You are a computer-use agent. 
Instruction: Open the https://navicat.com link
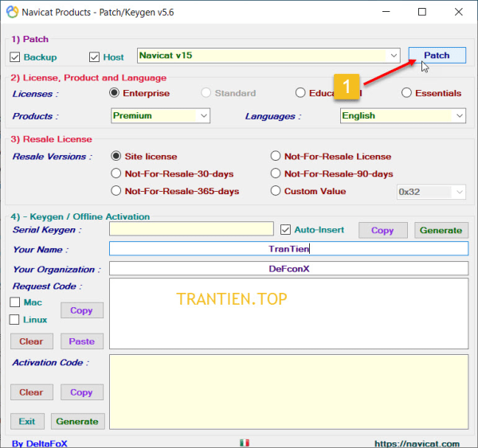[417, 444]
